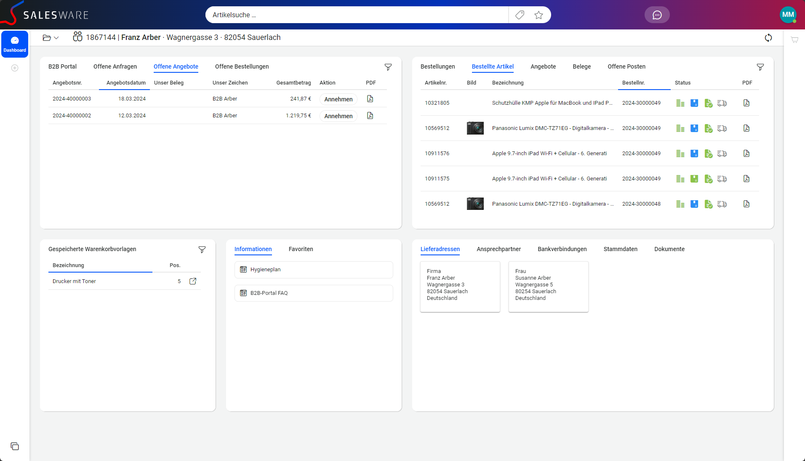
Task: Sort by Angebotsdatum column header
Action: click(126, 83)
